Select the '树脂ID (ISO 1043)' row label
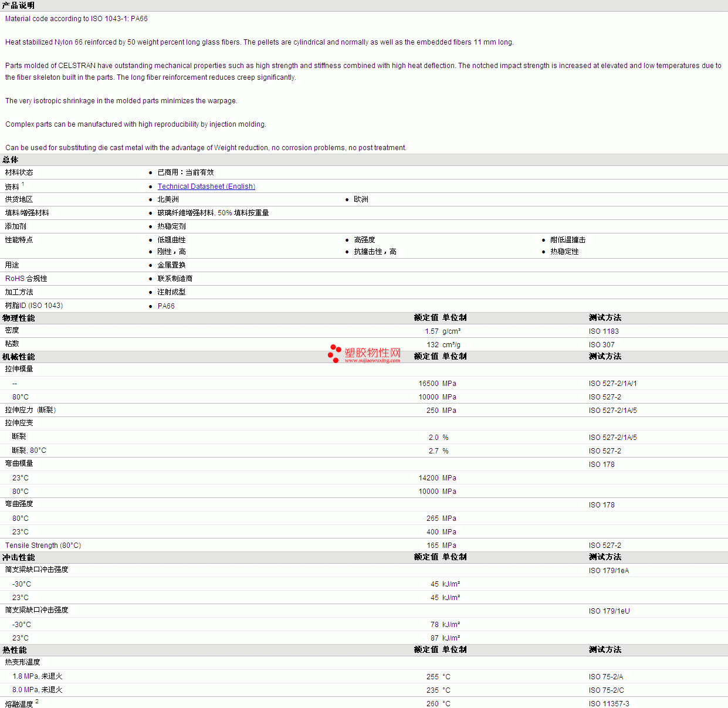The height and width of the screenshot is (708, 728). (x=34, y=306)
